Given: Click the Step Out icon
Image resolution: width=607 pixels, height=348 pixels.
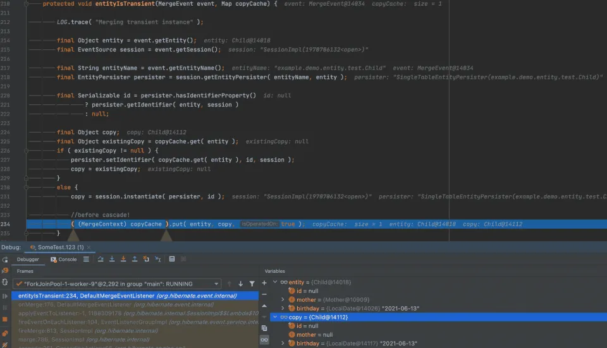Looking at the screenshot, I should tap(135, 259).
